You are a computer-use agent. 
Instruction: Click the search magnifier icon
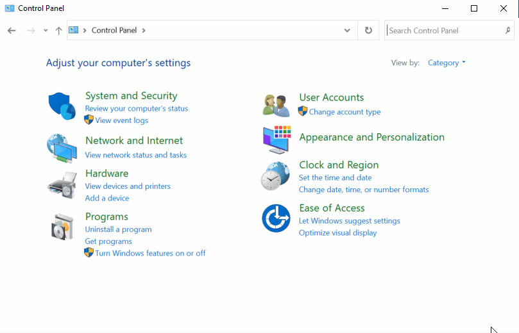click(507, 30)
